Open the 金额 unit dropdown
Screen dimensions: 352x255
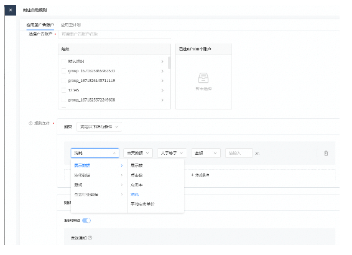pos(206,153)
